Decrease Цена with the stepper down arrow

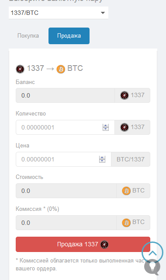[102, 161]
